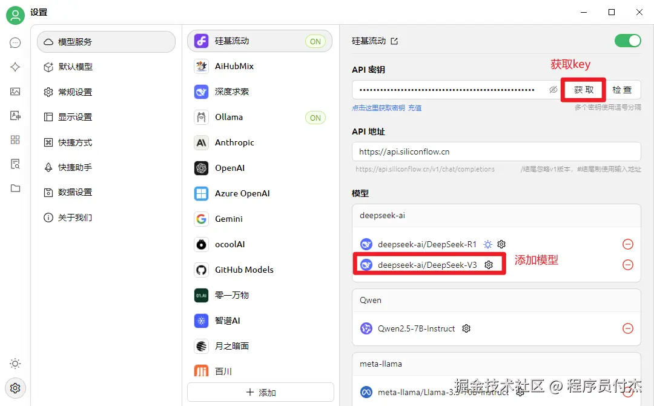This screenshot has width=654, height=406.
Task: Remove the Qwen2.5-7B-Instruct model
Action: [x=628, y=328]
